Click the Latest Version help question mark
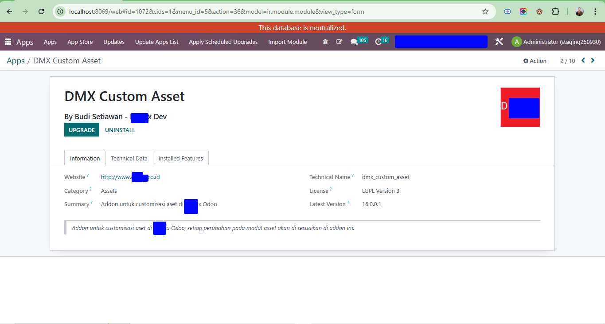605x324 pixels. [x=348, y=203]
